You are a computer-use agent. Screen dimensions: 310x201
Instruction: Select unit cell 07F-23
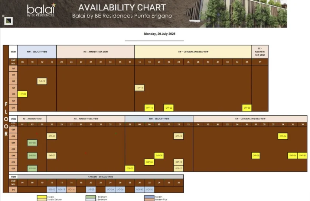52,136
